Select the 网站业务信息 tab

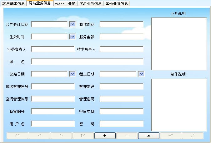pyautogui.click(x=40, y=3)
